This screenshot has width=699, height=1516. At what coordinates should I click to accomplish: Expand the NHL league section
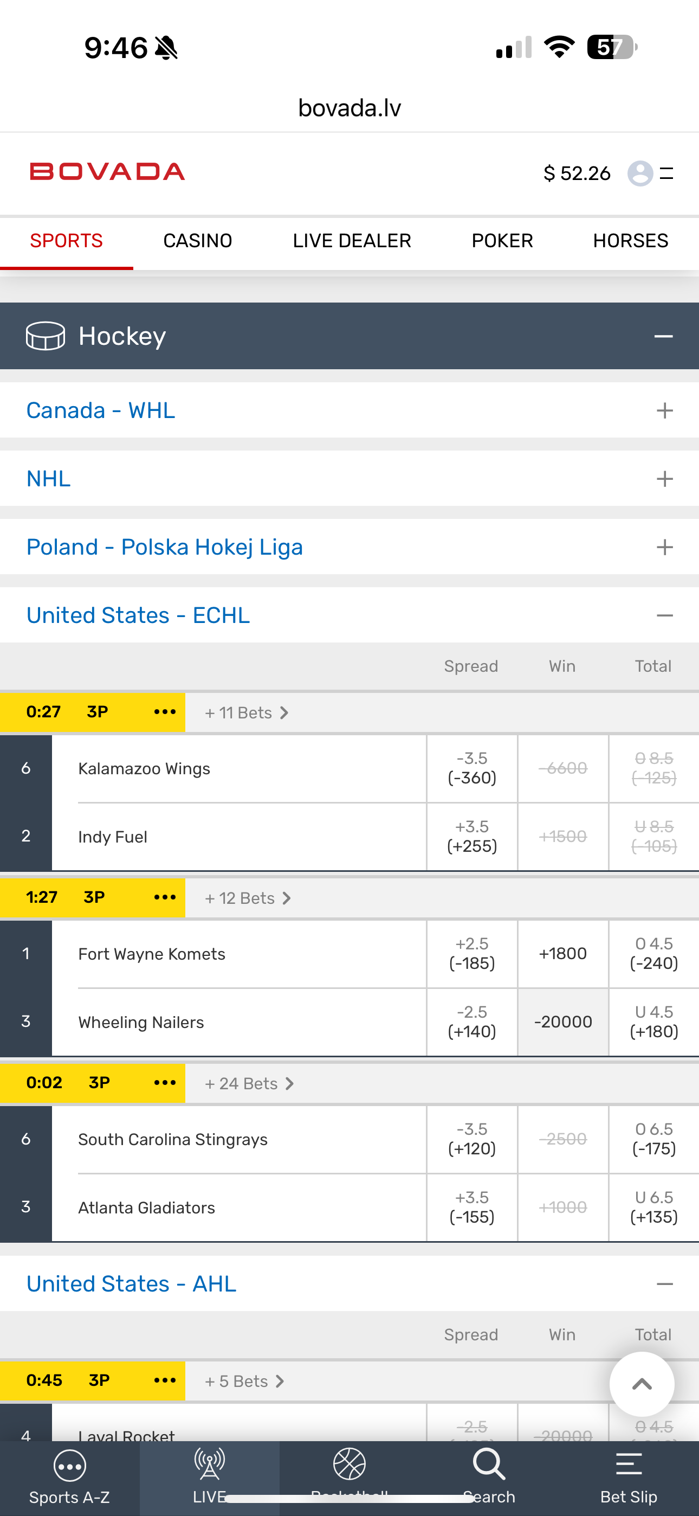(x=664, y=479)
